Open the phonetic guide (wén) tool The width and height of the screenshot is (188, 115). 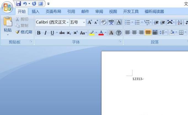[x=111, y=22]
